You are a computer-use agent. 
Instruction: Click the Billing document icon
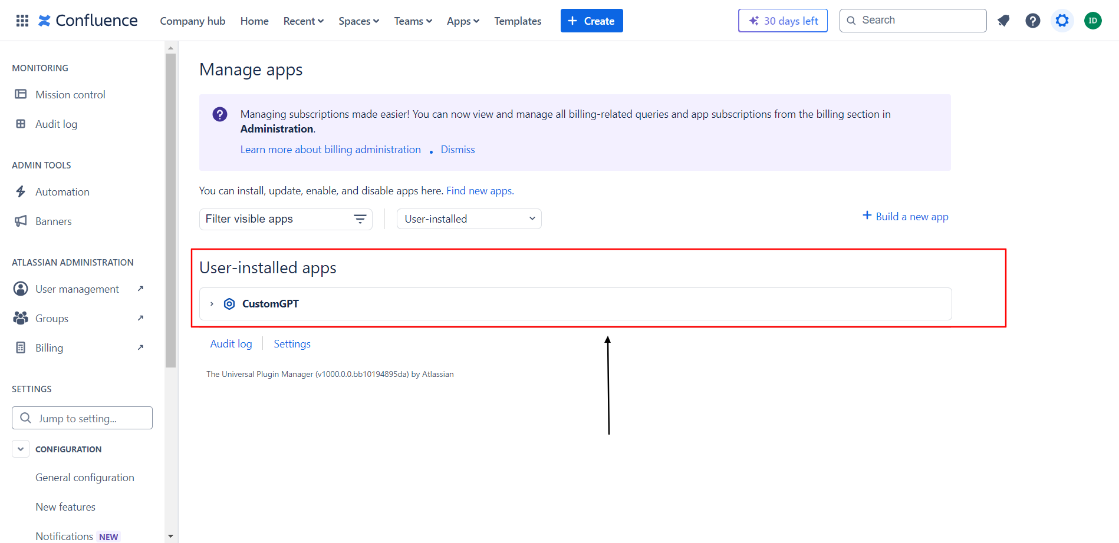click(21, 347)
